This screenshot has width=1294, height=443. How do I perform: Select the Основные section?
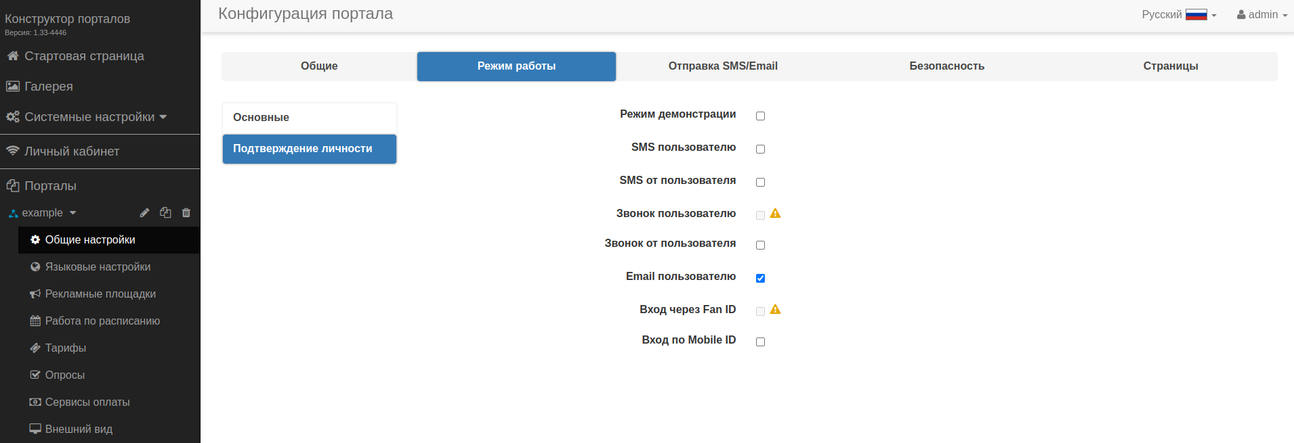click(x=309, y=118)
